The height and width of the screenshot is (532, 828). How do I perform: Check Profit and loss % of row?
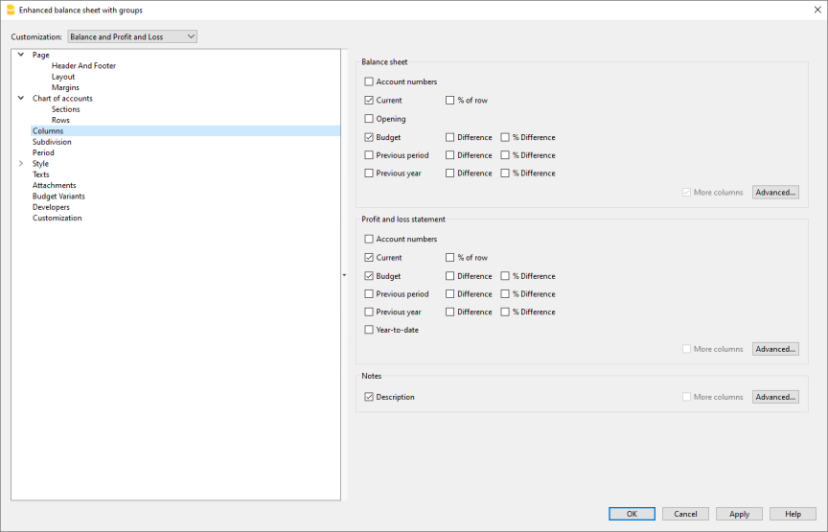[449, 257]
